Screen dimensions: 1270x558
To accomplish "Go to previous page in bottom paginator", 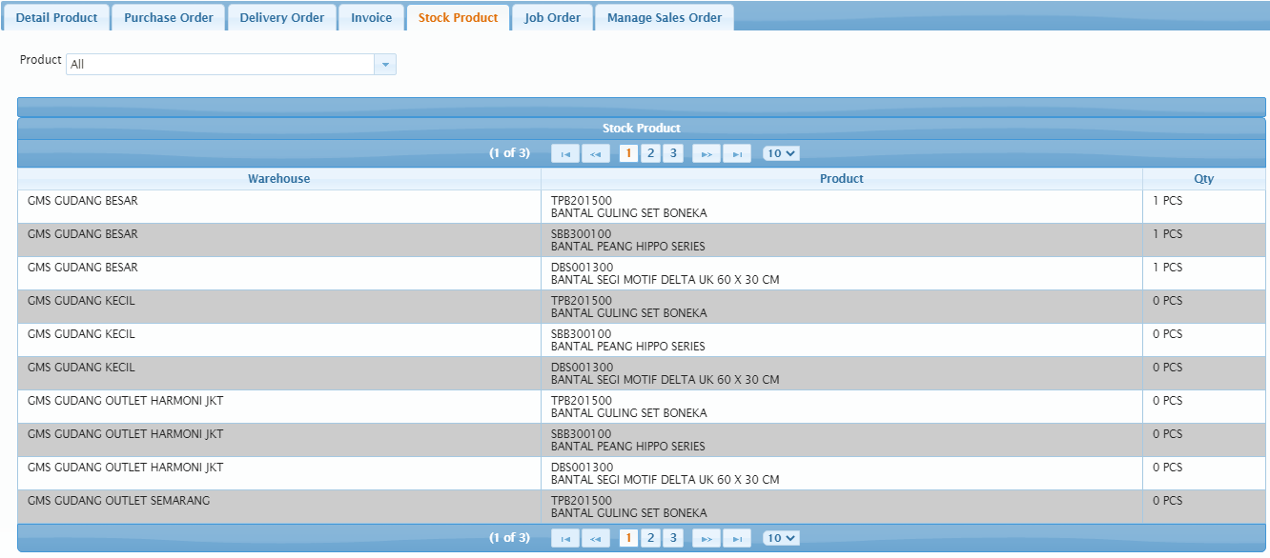I will pyautogui.click(x=596, y=538).
